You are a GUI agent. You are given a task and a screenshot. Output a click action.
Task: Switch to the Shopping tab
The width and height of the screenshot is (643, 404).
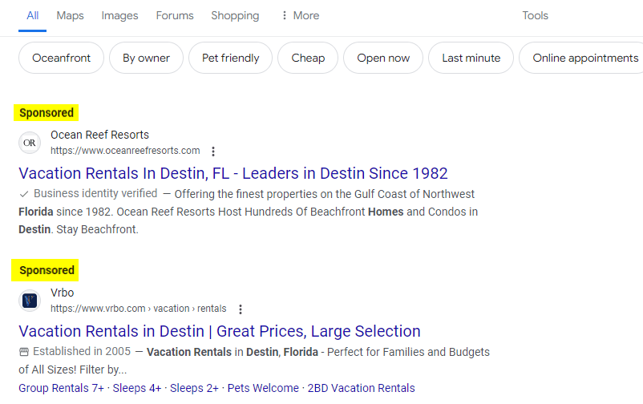tap(235, 15)
